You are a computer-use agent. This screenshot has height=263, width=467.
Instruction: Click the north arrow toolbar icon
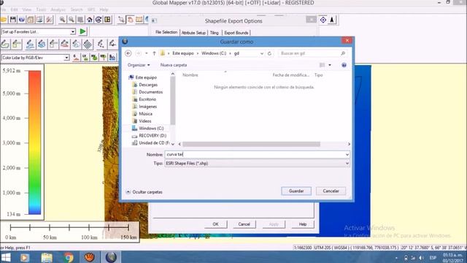tap(332, 20)
